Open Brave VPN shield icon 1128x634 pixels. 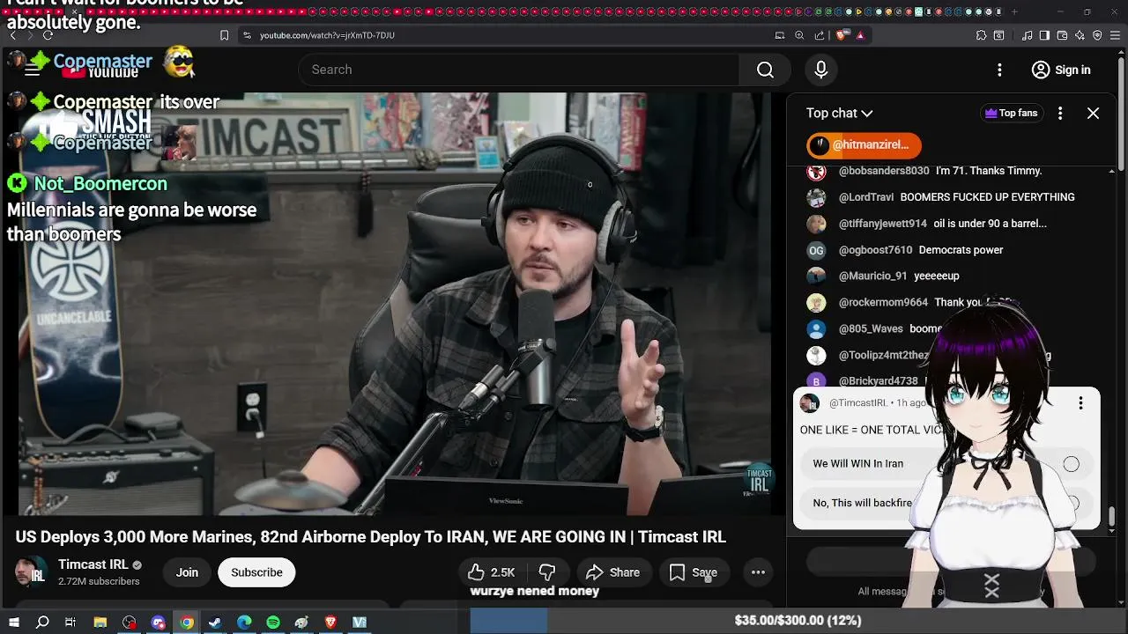click(x=1097, y=35)
